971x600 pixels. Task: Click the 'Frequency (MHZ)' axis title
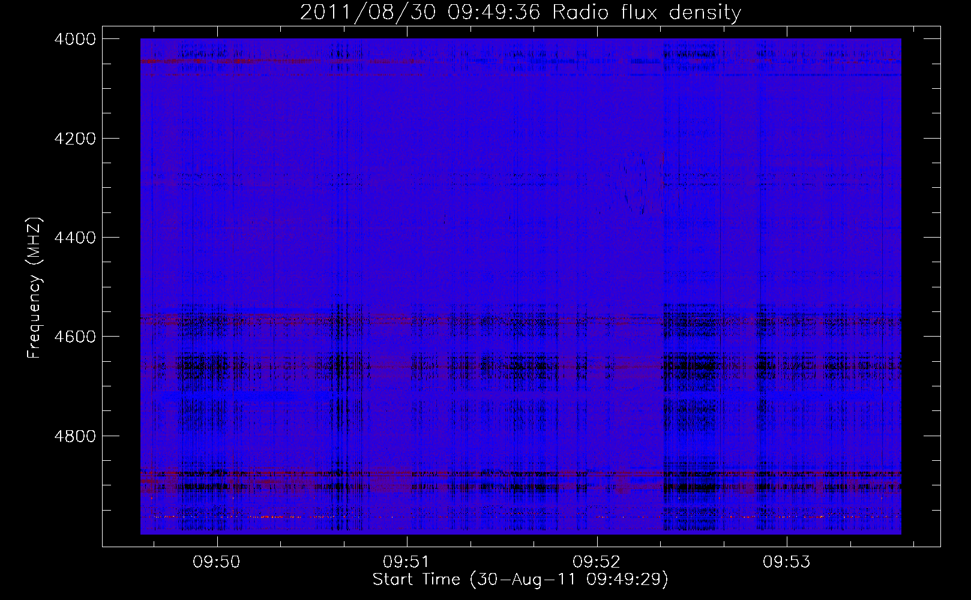[x=35, y=287]
